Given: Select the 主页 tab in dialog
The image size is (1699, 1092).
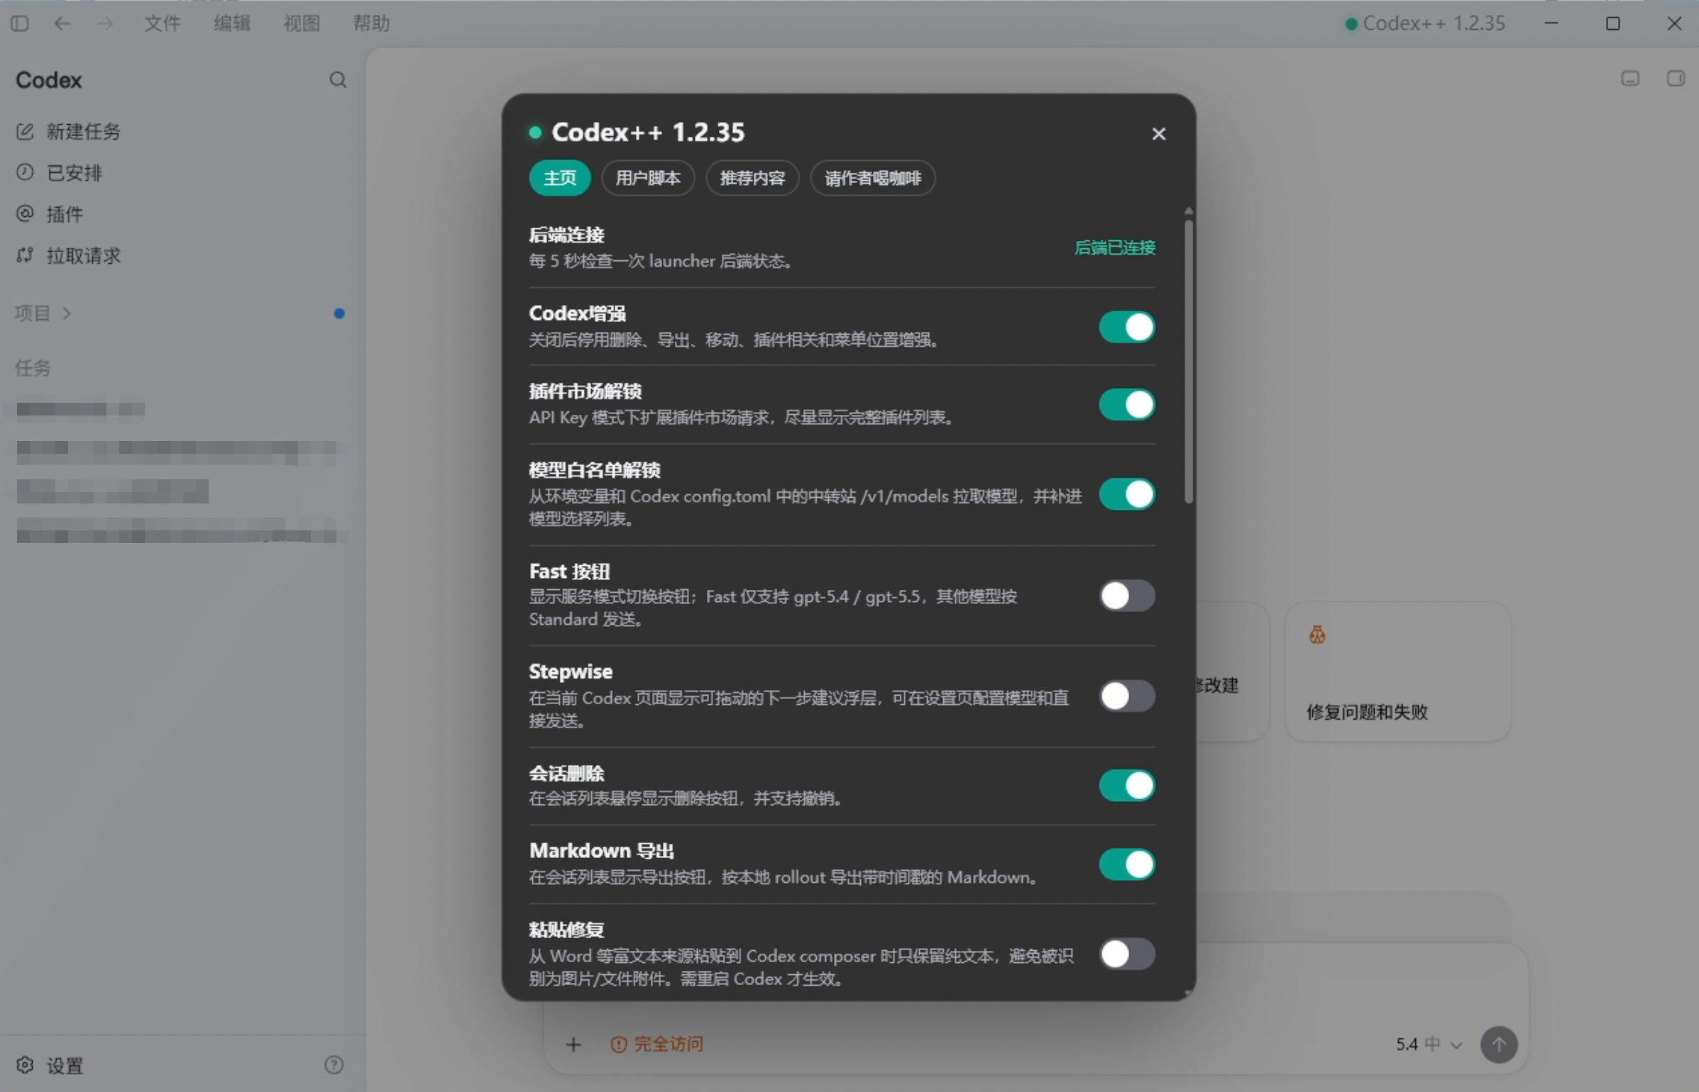Looking at the screenshot, I should (x=560, y=178).
